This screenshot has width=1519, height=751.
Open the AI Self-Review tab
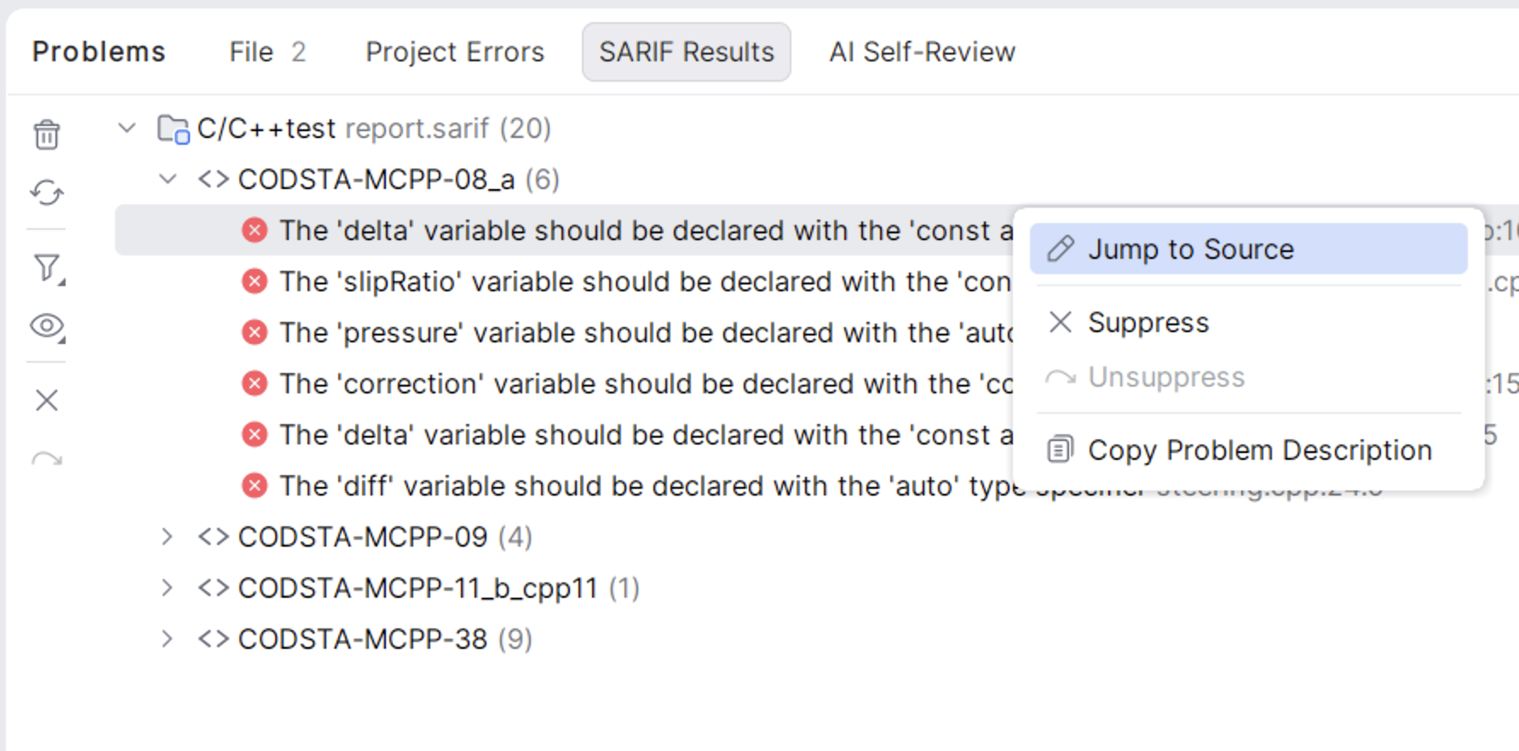click(922, 52)
